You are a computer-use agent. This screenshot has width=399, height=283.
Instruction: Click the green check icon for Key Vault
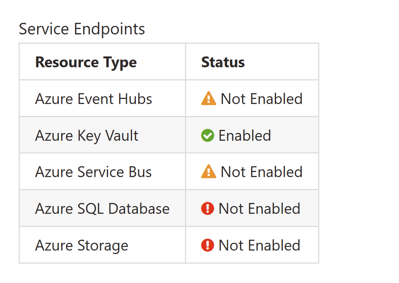(207, 135)
